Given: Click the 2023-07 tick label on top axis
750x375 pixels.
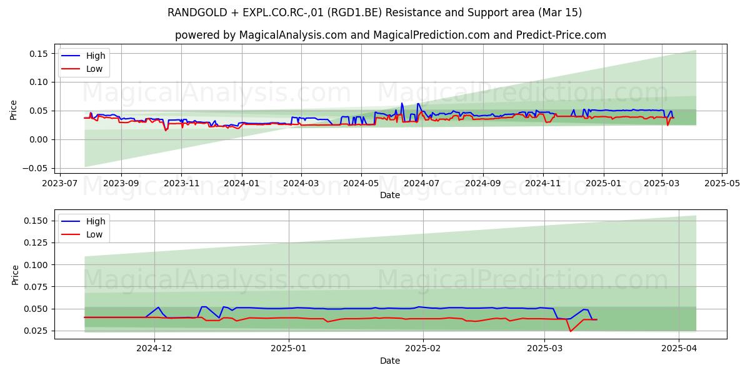Looking at the screenshot, I should [60, 184].
